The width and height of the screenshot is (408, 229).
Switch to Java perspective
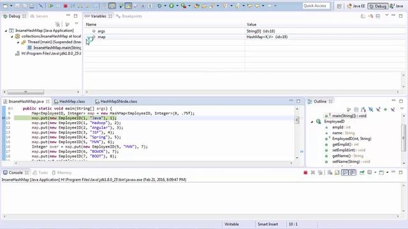tap(397, 6)
